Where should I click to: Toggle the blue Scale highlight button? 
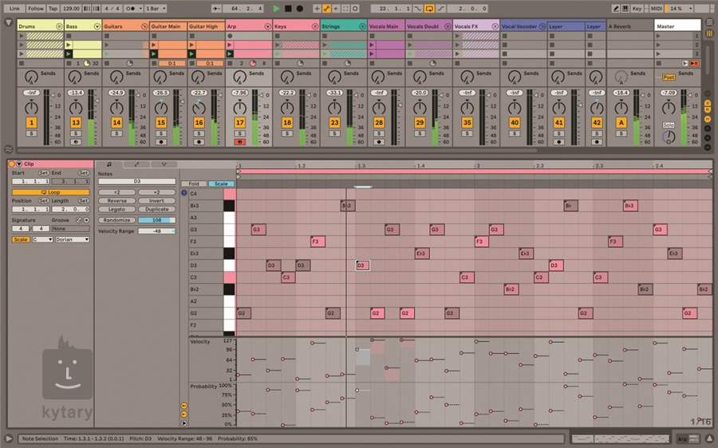tap(221, 183)
